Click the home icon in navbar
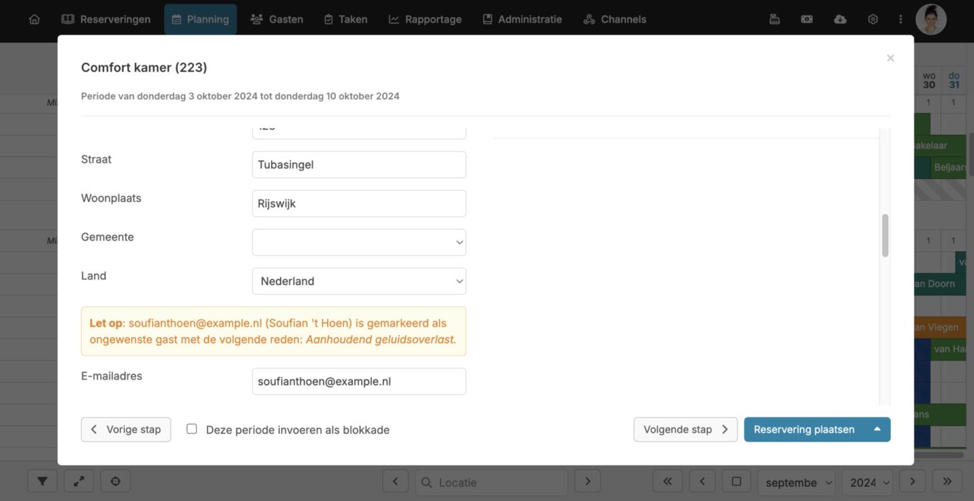974x501 pixels. (x=34, y=19)
